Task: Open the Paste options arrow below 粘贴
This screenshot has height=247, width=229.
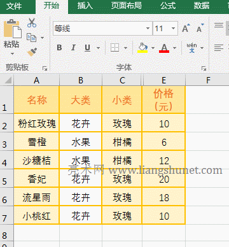Action: point(12,54)
